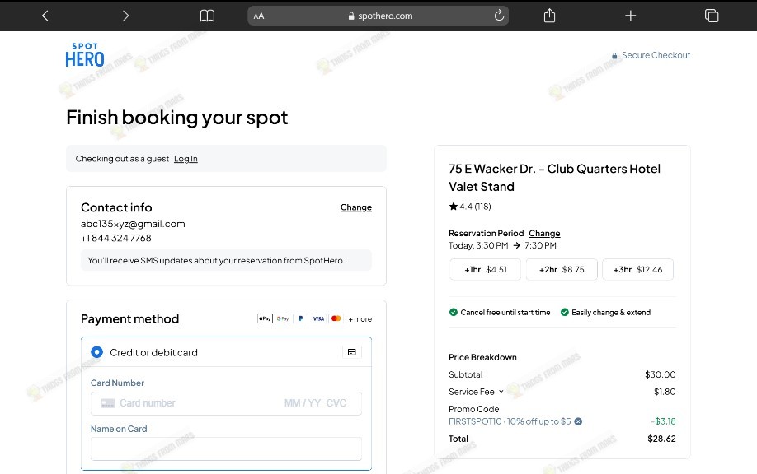Click the PayPal icon

pyautogui.click(x=301, y=318)
